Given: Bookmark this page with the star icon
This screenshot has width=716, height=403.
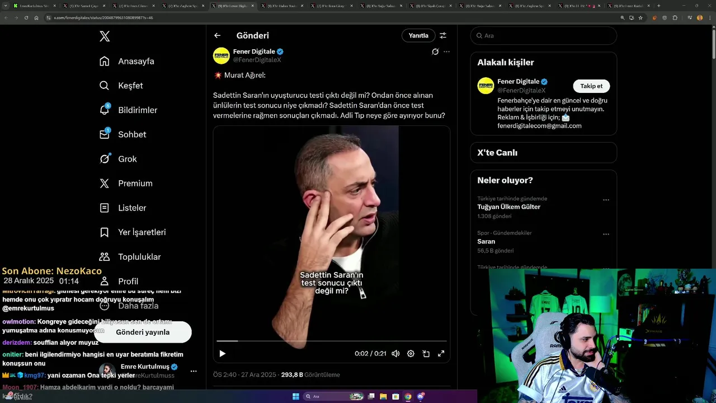Looking at the screenshot, I should coord(640,17).
